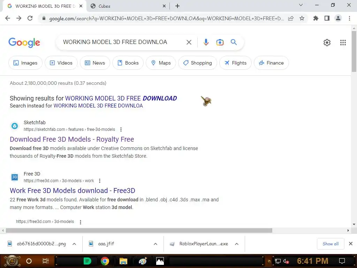Expand options for ab67616d0000b2 png download
357x268 pixels.
(74, 244)
